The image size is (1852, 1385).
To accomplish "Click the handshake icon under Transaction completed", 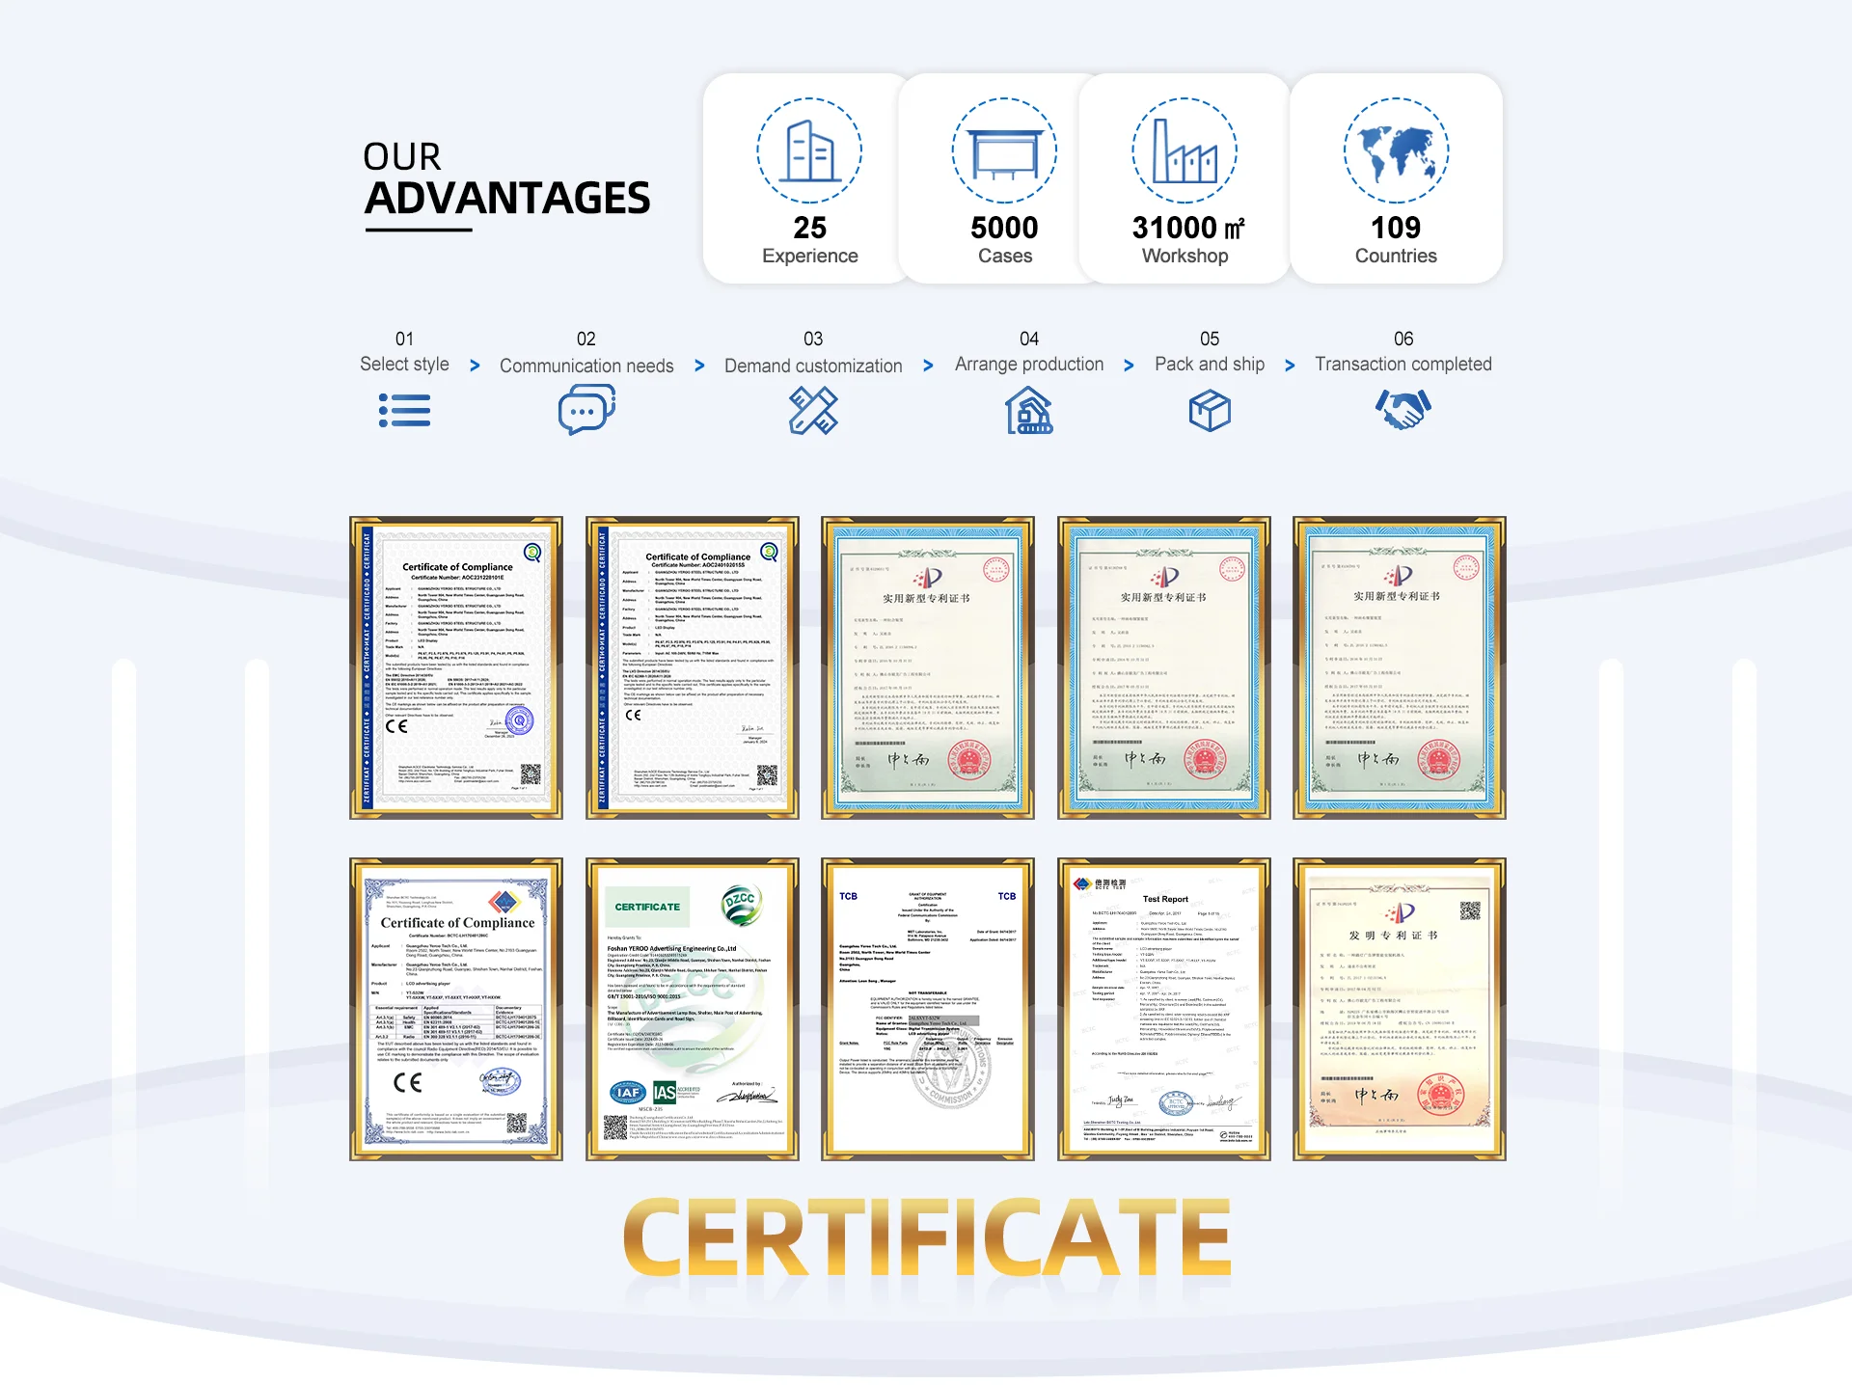I will [x=1403, y=410].
